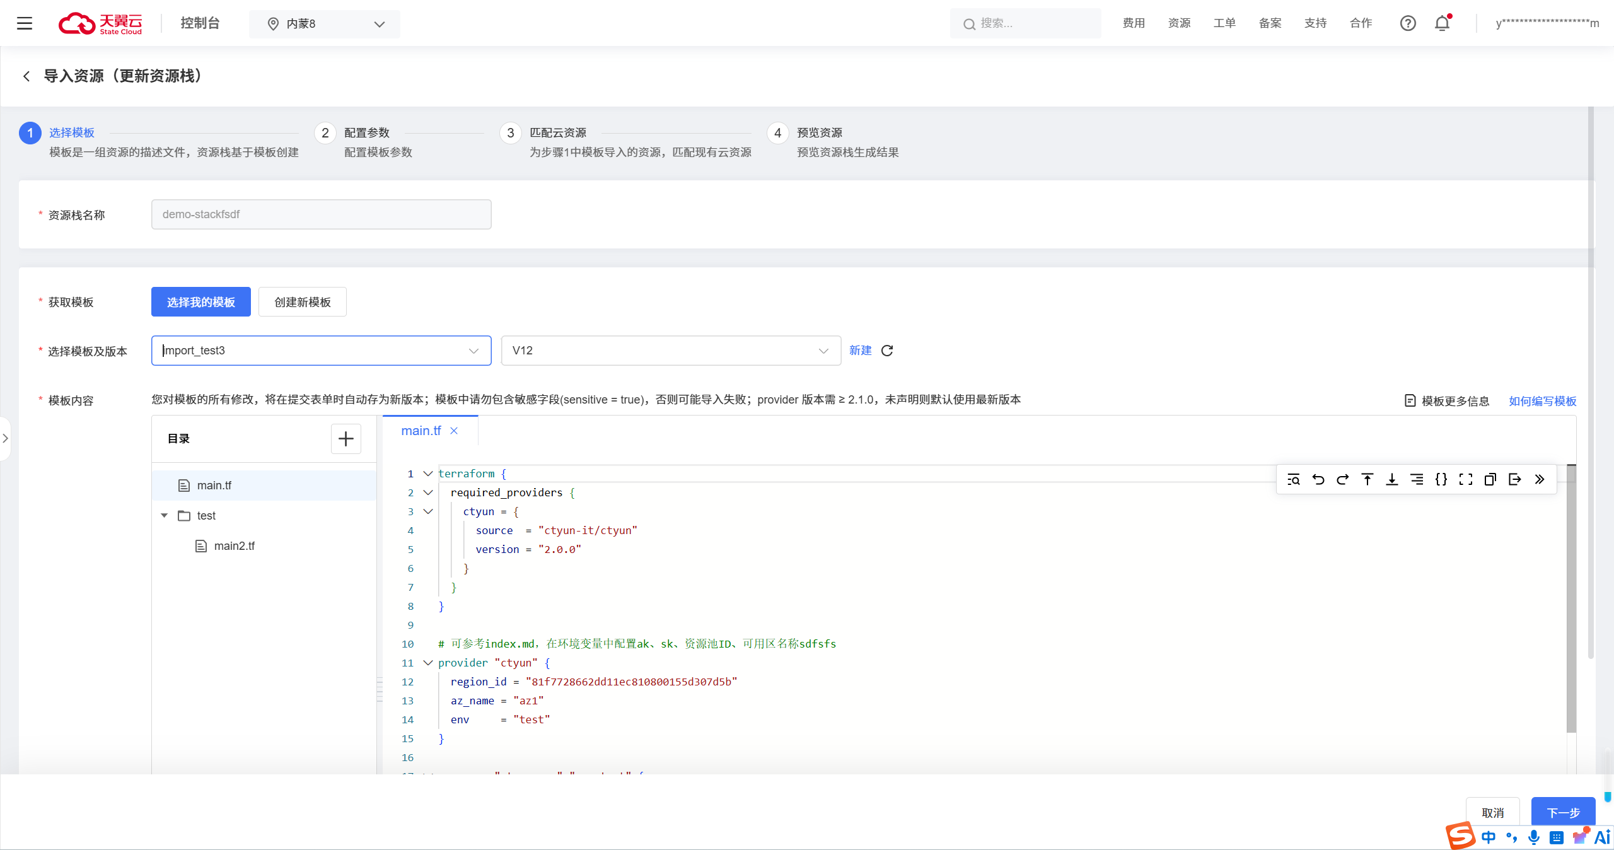Screen dimensions: 1614x850
Task: Open the 费用 menu in top bar
Action: 1133,23
